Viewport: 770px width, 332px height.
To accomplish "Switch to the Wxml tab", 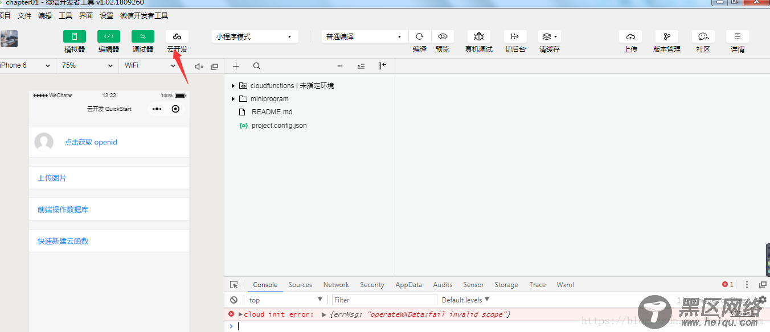I will pos(566,285).
